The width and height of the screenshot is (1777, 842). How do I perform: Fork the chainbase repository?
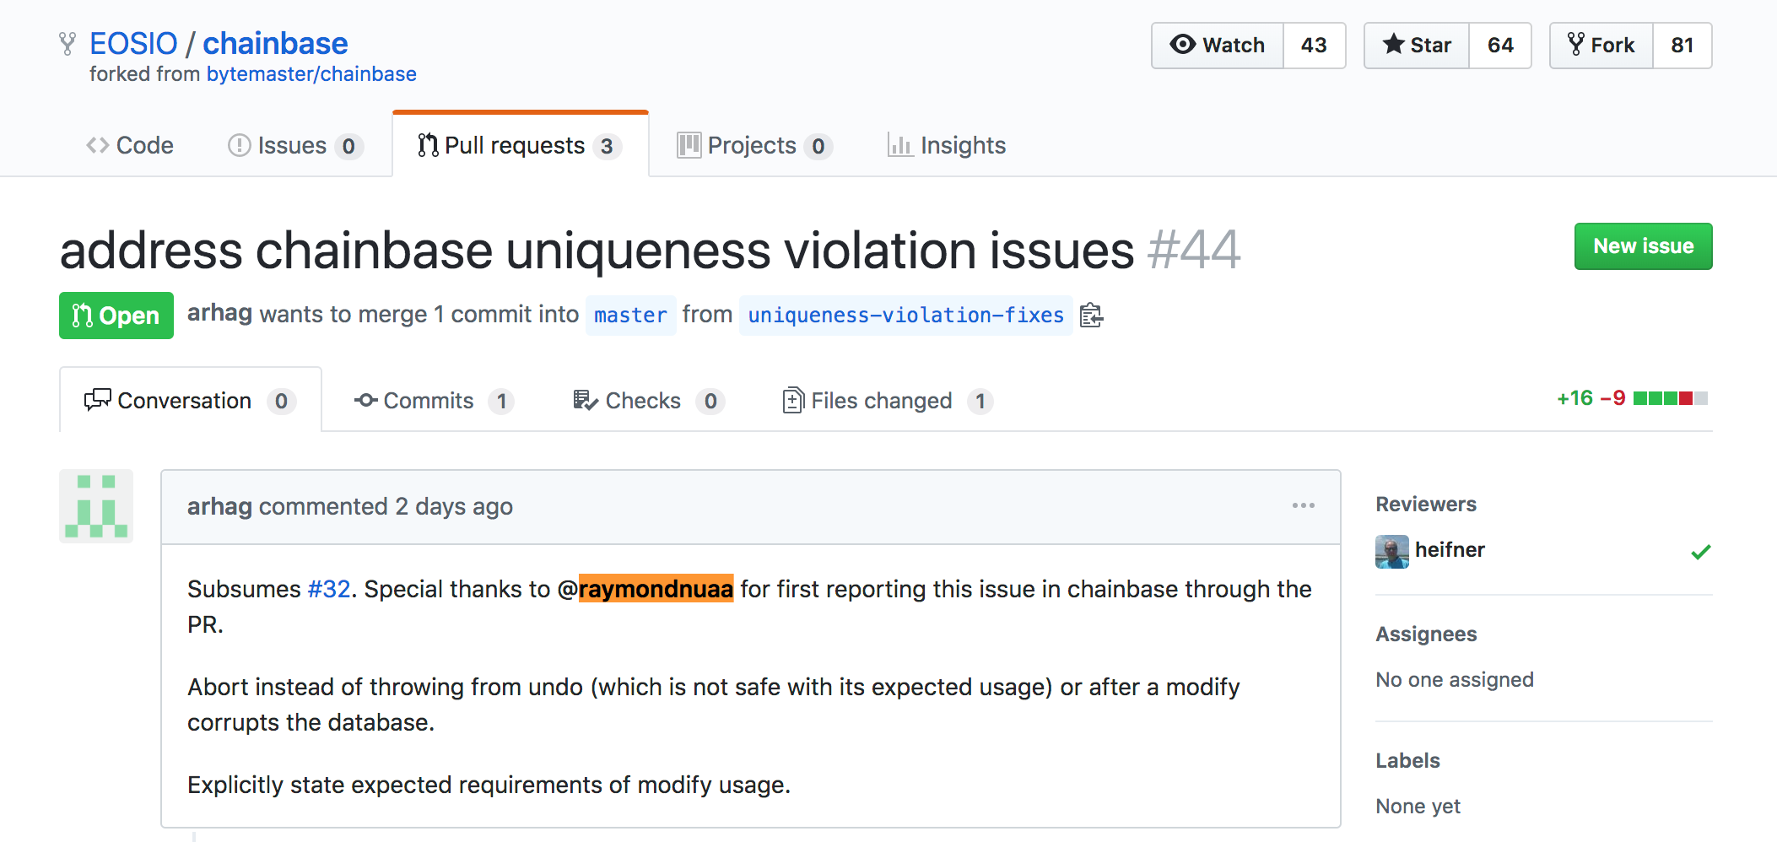[1601, 46]
